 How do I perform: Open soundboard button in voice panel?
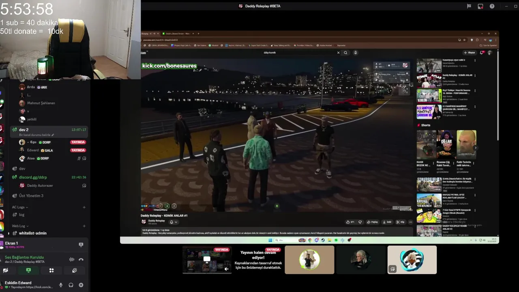coord(75,270)
